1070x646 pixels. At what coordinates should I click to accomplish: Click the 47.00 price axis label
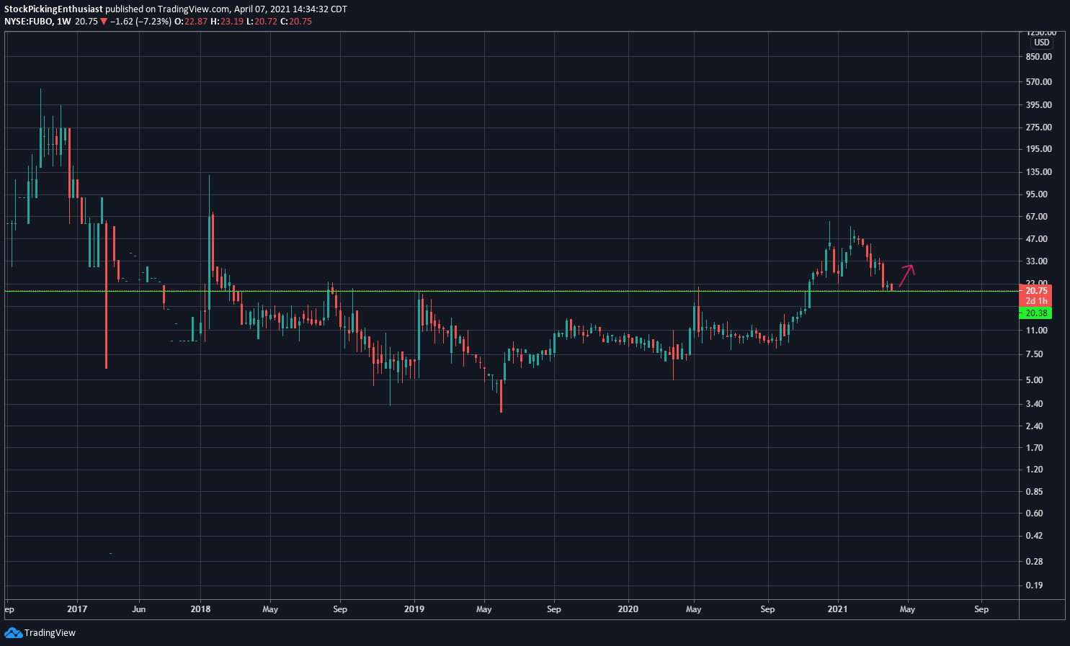pos(1037,239)
